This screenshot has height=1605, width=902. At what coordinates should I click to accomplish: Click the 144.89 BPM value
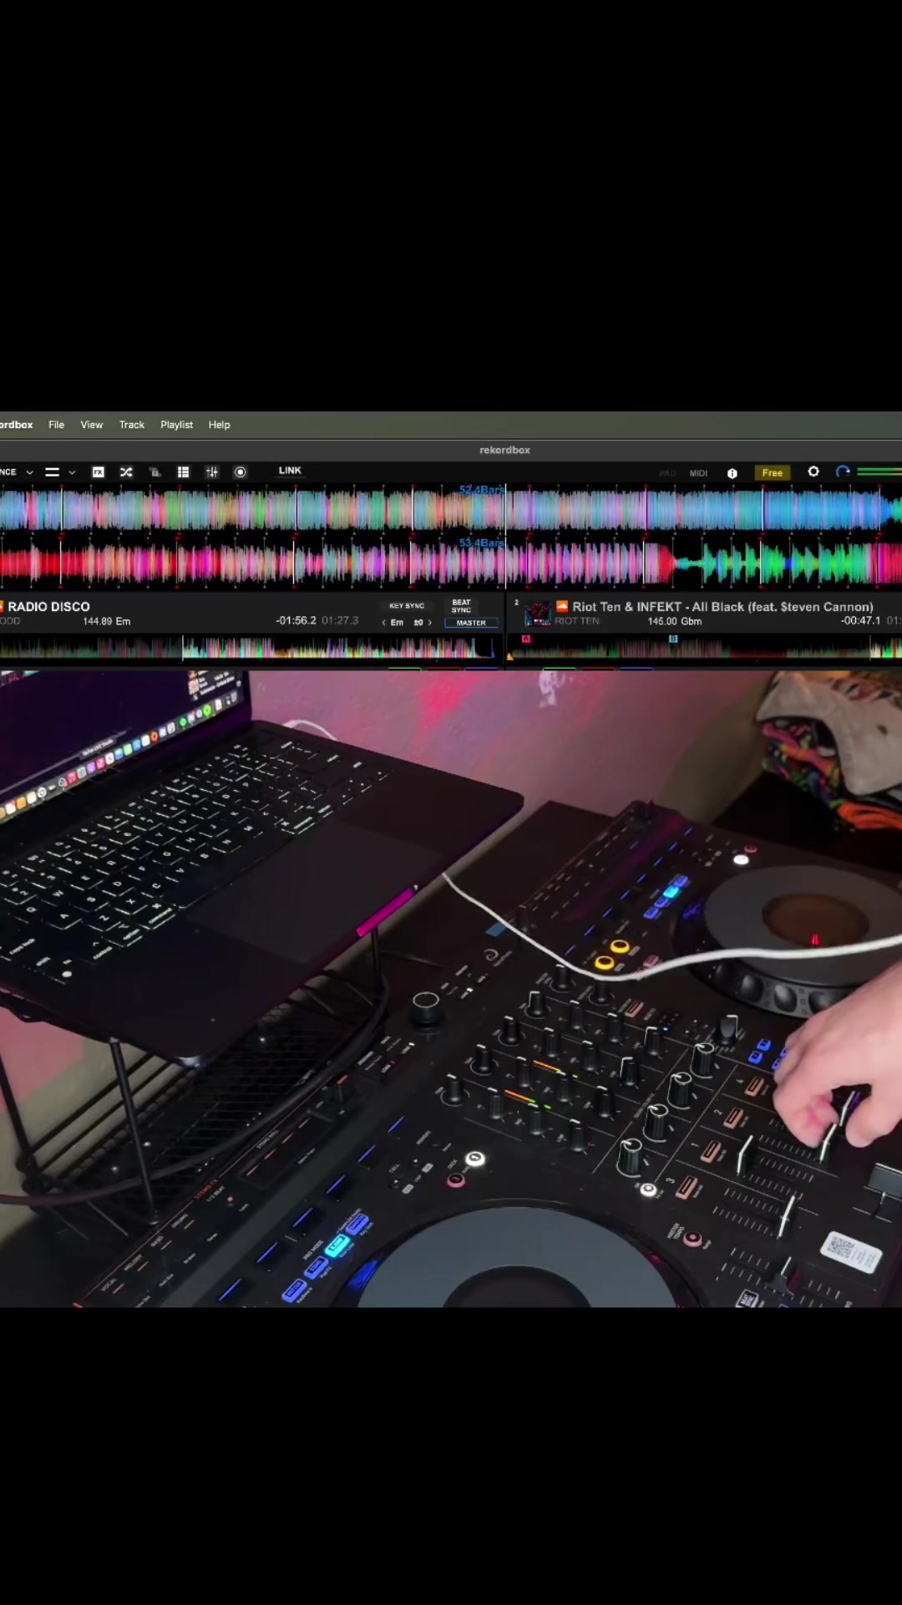[98, 621]
